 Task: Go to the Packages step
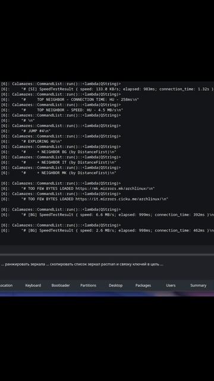pyautogui.click(x=143, y=285)
